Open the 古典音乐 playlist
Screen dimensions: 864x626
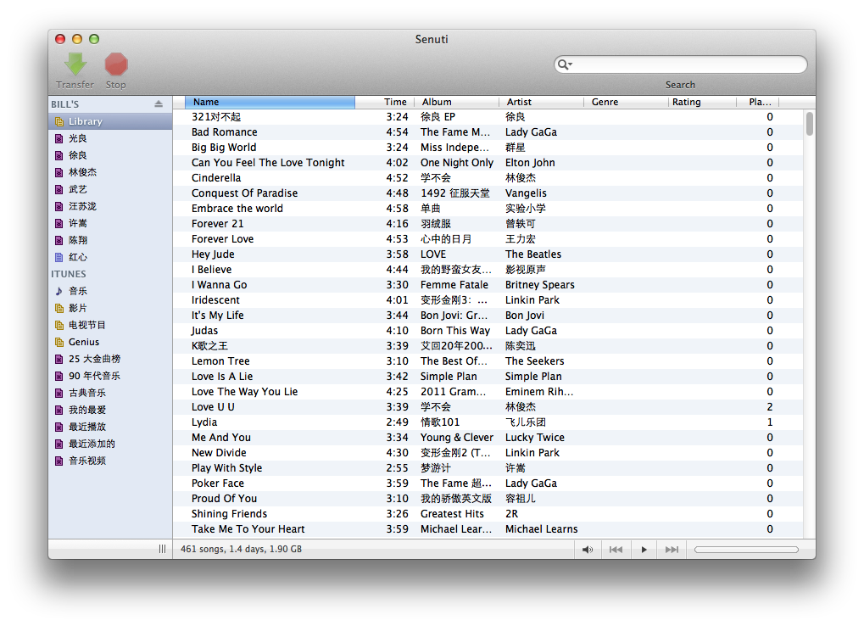click(x=110, y=393)
